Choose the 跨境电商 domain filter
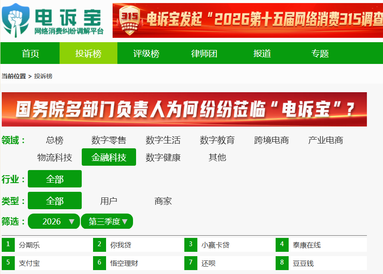The height and width of the screenshot is (274, 383). tap(271, 140)
